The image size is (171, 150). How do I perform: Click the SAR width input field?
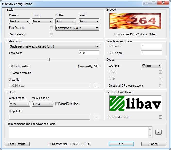pyautogui.click(x=151, y=46)
